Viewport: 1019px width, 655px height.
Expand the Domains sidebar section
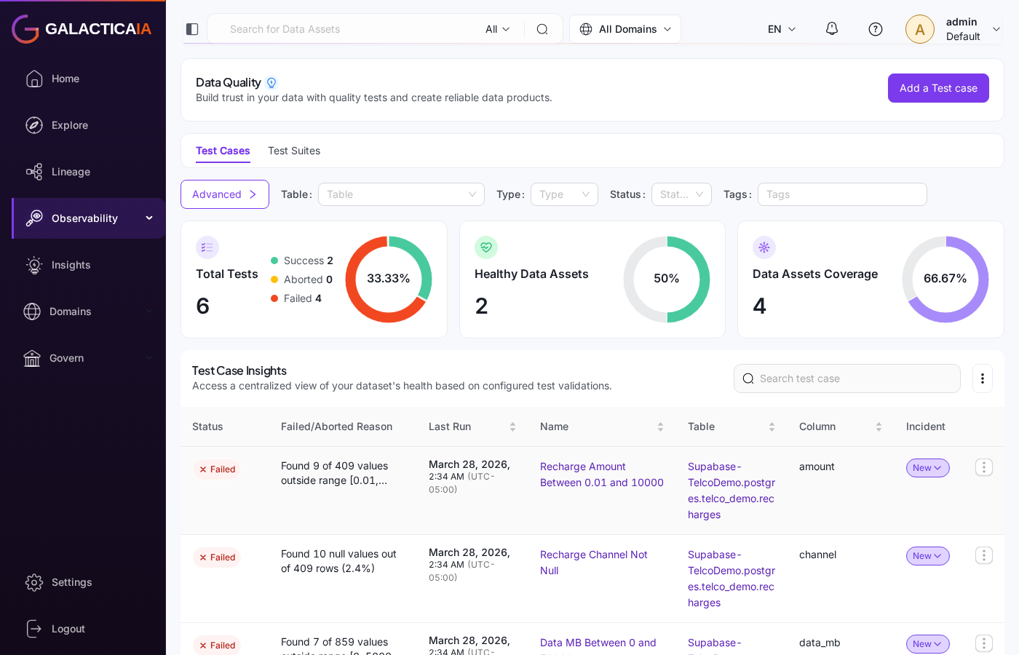(149, 311)
